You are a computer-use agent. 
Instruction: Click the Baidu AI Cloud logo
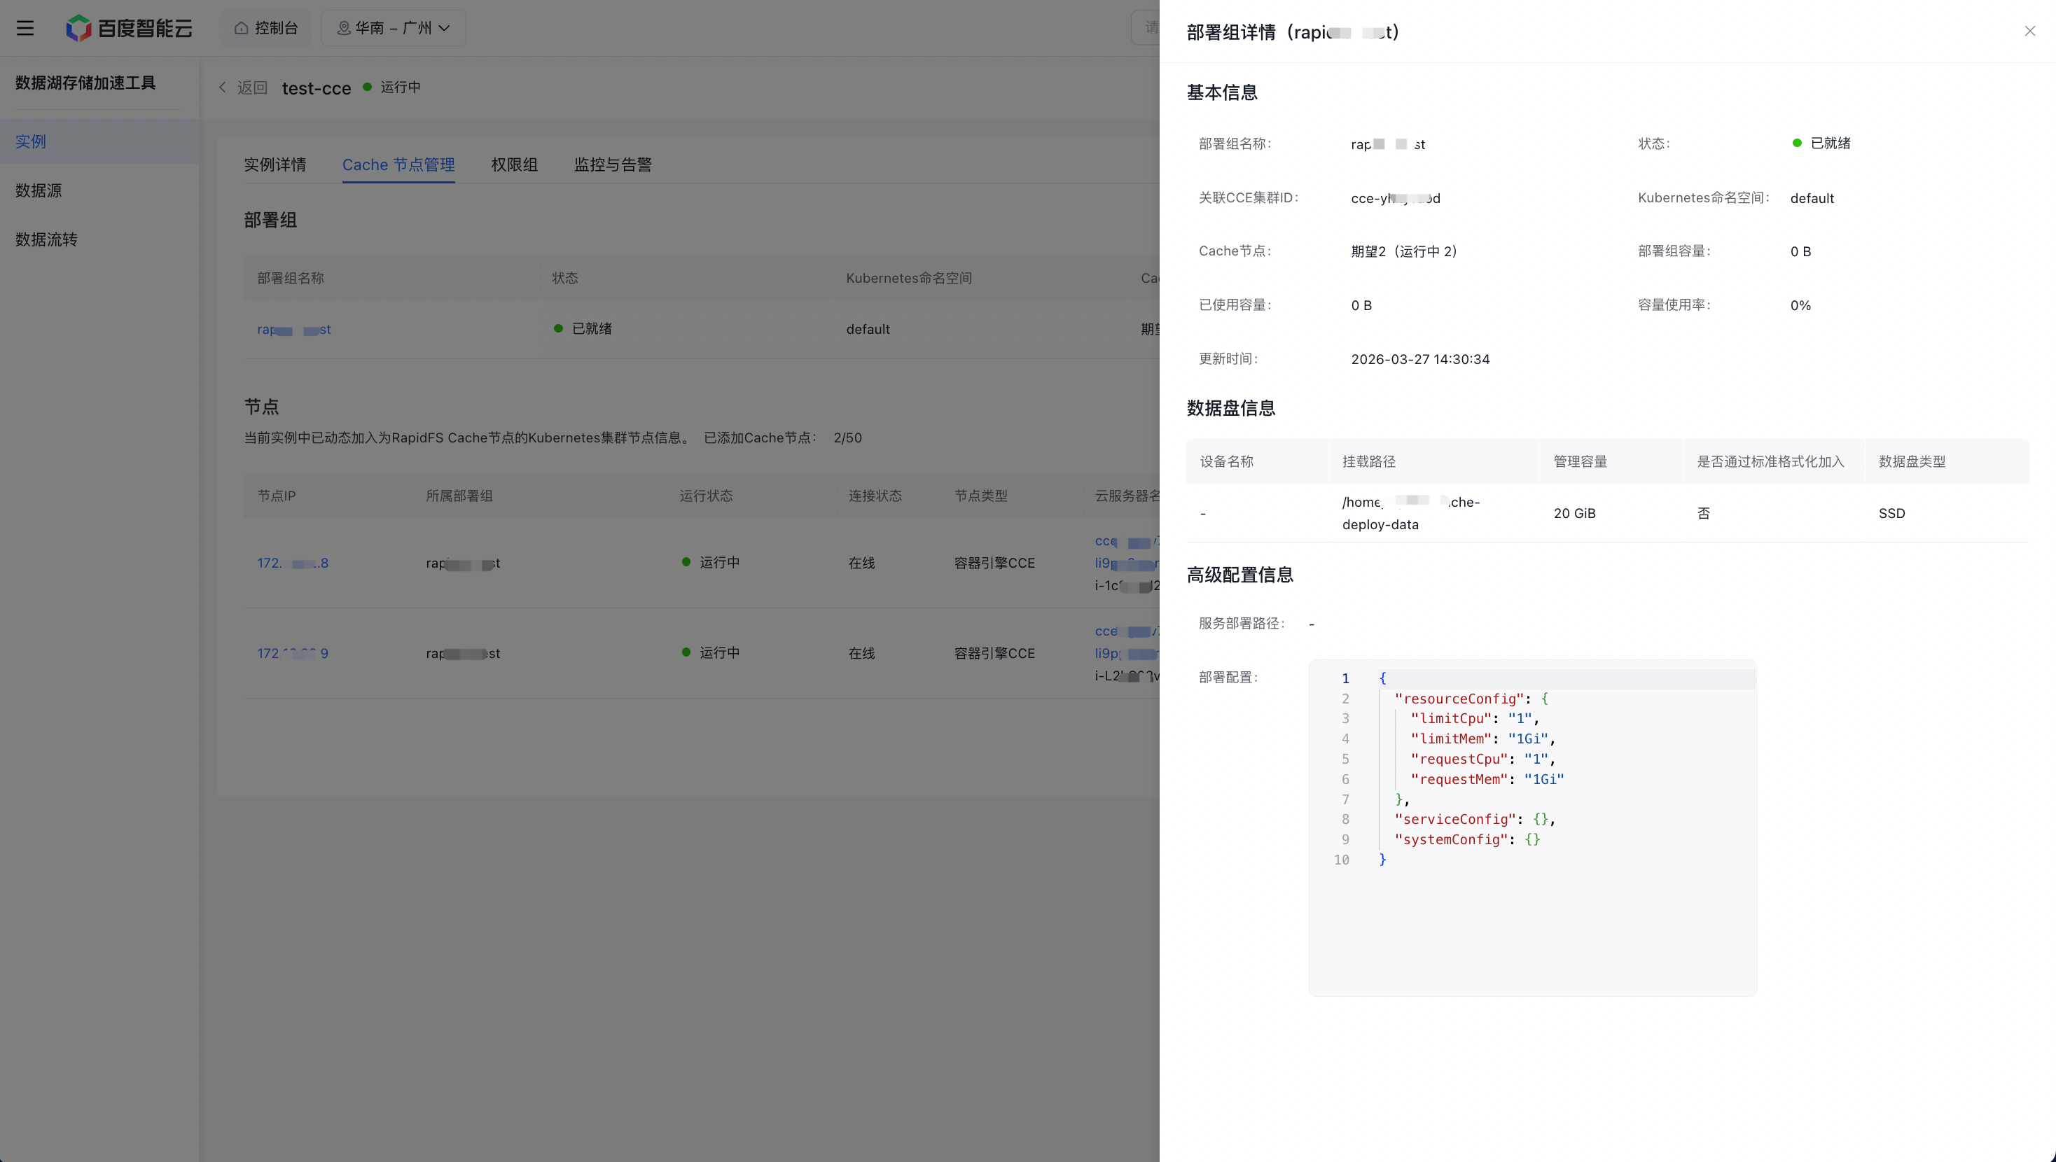(x=130, y=28)
